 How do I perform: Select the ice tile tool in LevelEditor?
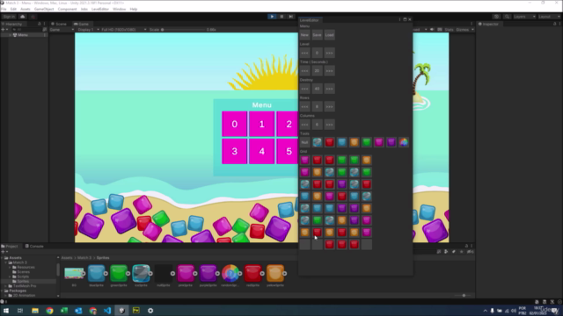(x=317, y=142)
